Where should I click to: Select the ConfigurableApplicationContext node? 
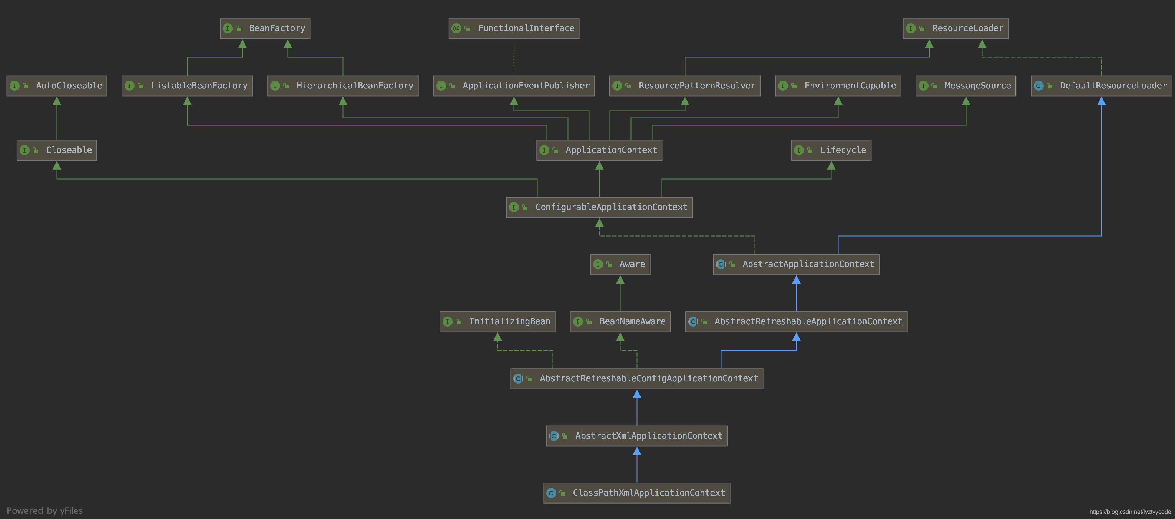pyautogui.click(x=611, y=207)
